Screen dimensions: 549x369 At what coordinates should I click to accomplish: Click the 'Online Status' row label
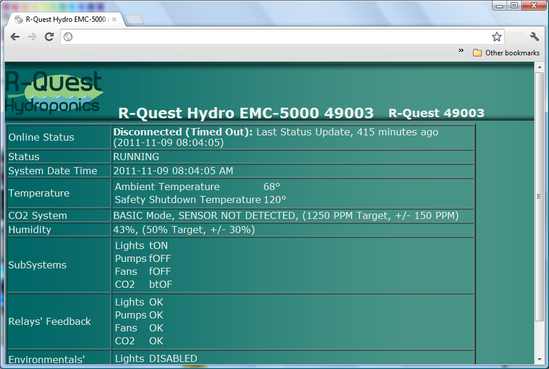coord(41,137)
